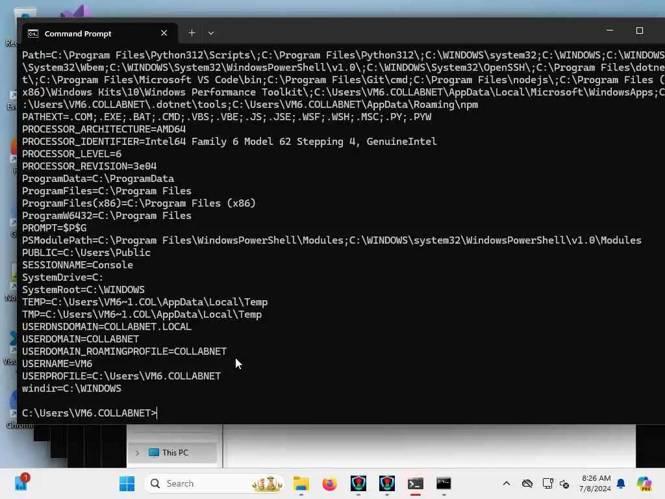Open a new terminal tab with plus
Image resolution: width=665 pixels, height=499 pixels.
(x=192, y=32)
